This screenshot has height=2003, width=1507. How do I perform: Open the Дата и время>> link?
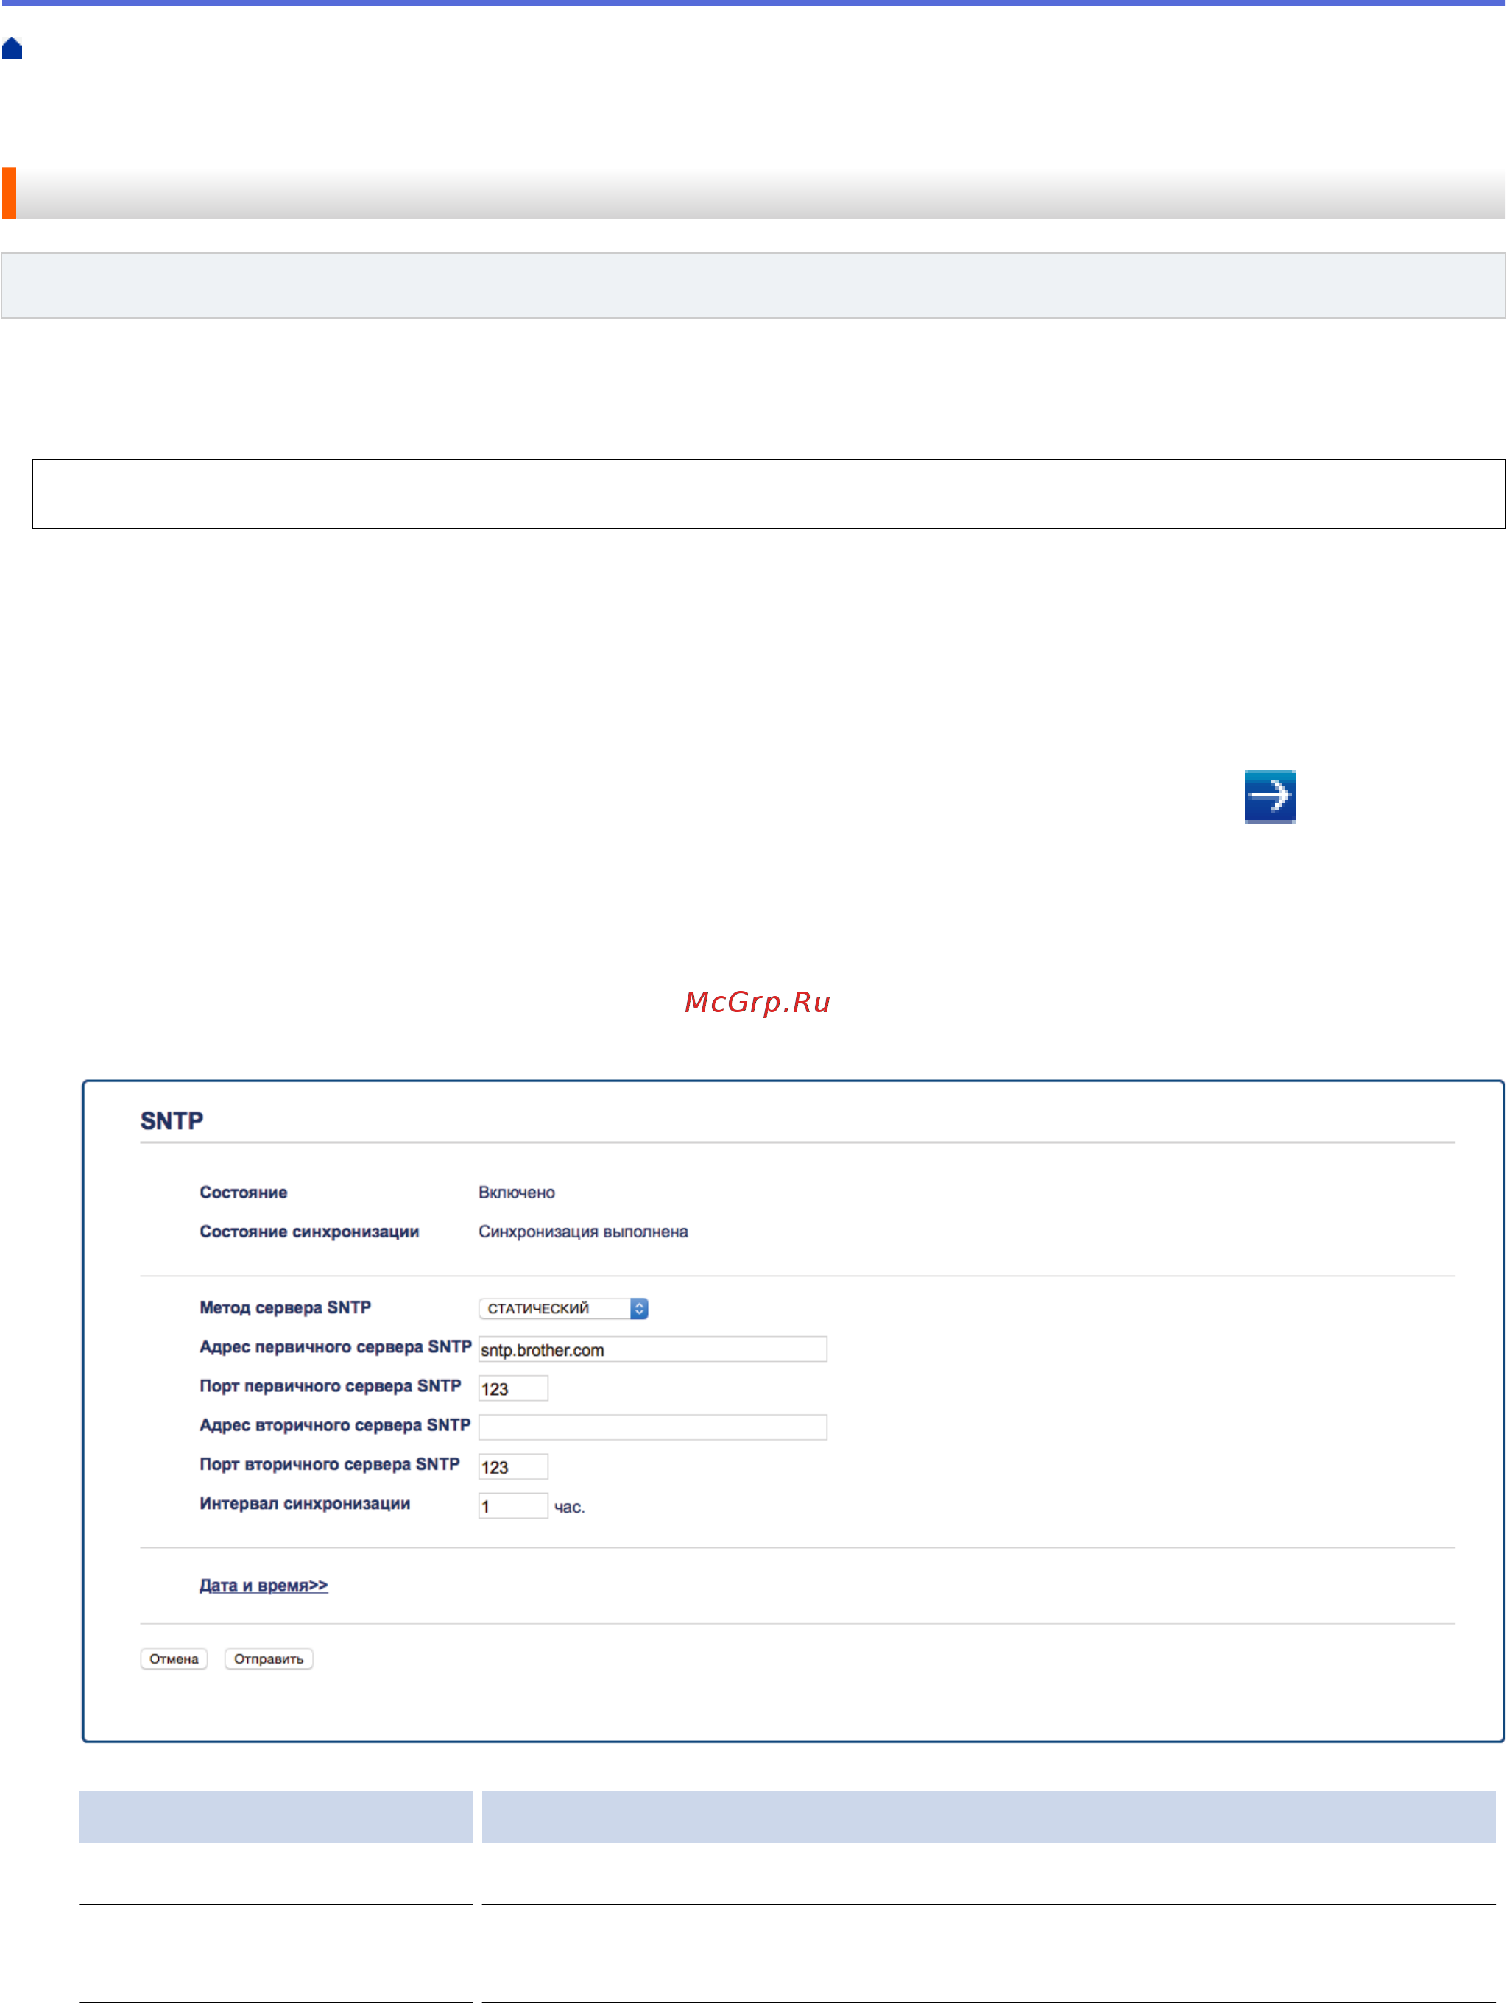[264, 1585]
